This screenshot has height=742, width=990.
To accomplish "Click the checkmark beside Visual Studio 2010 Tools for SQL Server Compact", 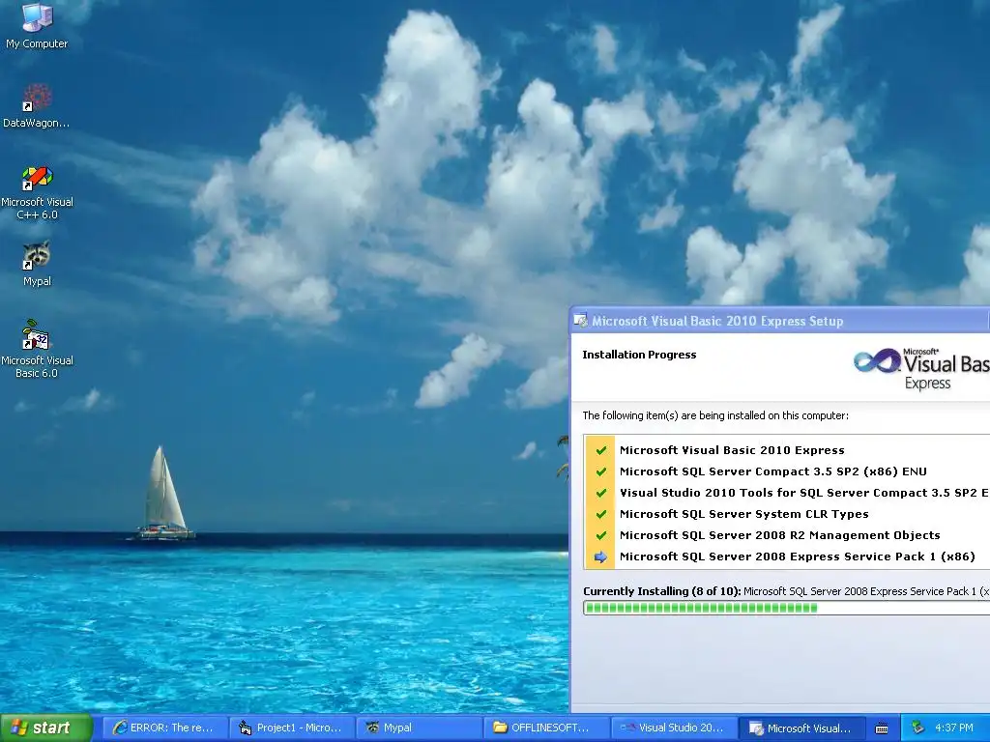I will tap(601, 494).
